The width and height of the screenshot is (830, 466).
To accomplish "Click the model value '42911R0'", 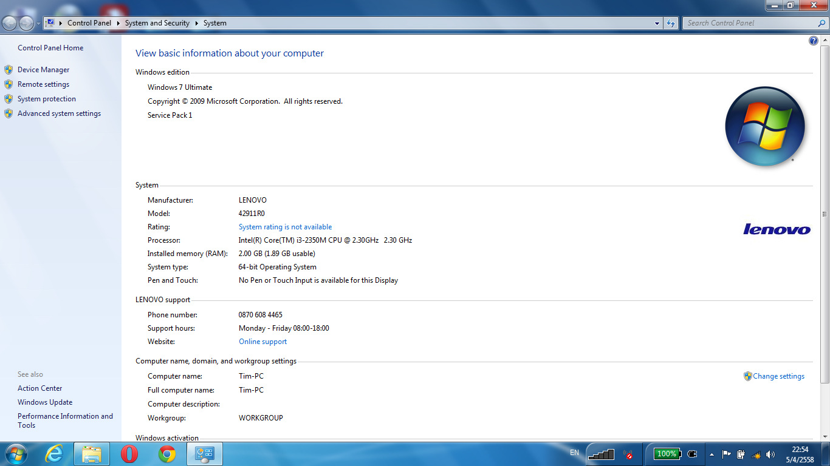I will click(252, 214).
